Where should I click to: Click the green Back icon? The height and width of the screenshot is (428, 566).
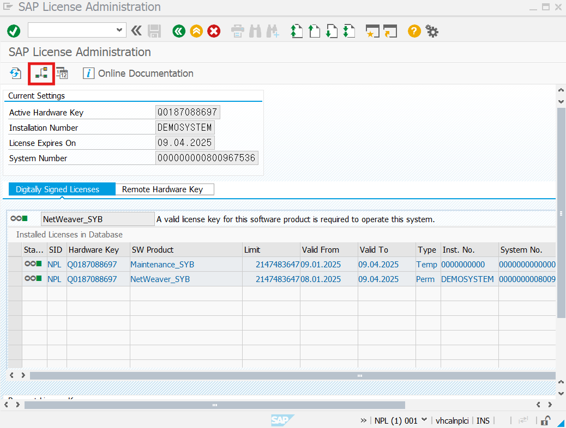click(179, 31)
